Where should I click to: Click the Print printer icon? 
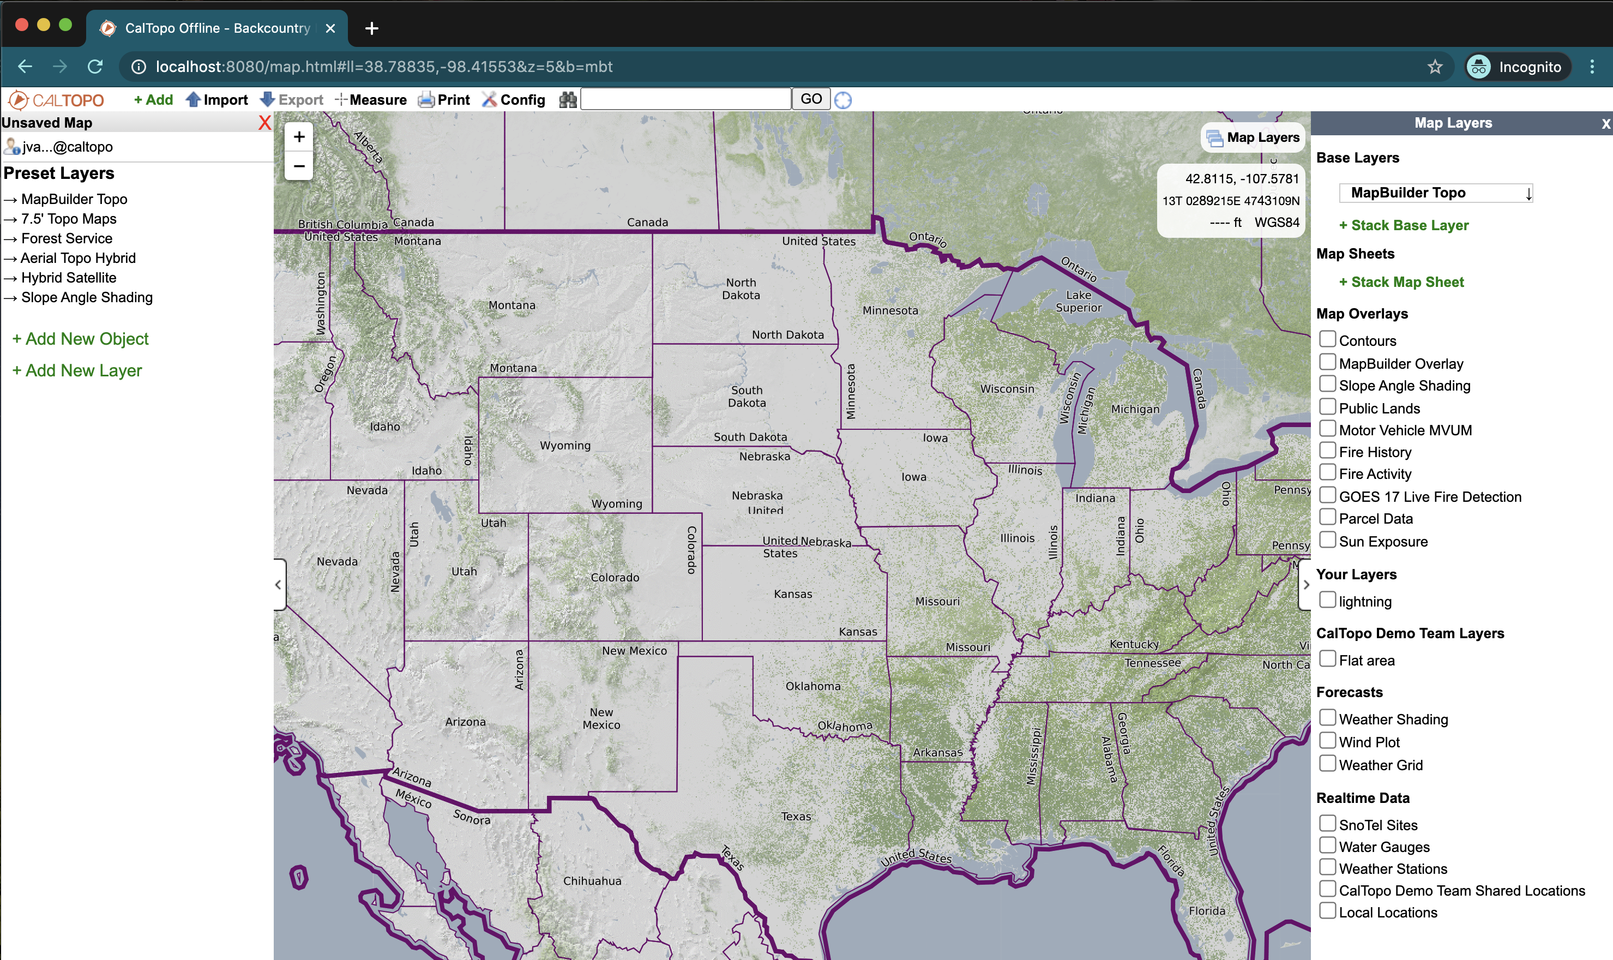[x=426, y=100]
